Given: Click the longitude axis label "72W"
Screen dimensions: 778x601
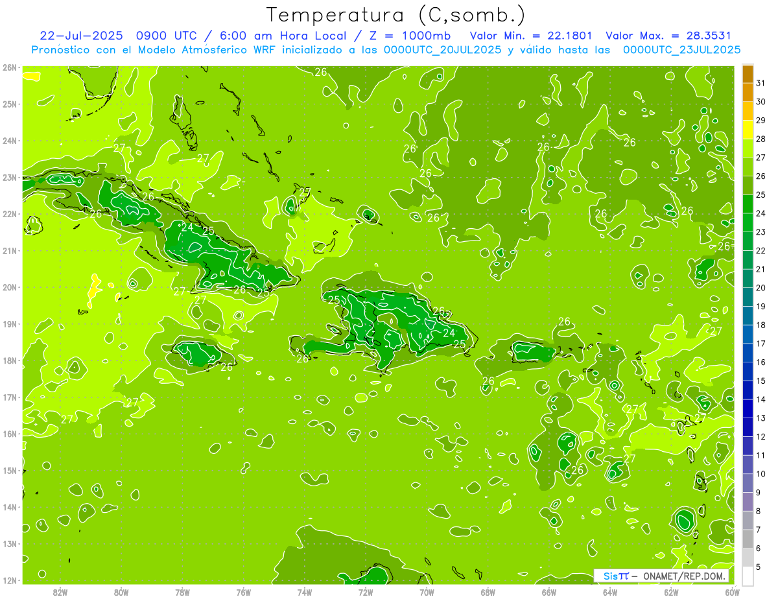Looking at the screenshot, I should [x=366, y=592].
